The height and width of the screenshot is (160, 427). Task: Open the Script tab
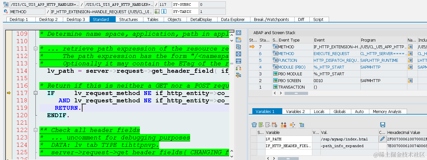[318, 19]
